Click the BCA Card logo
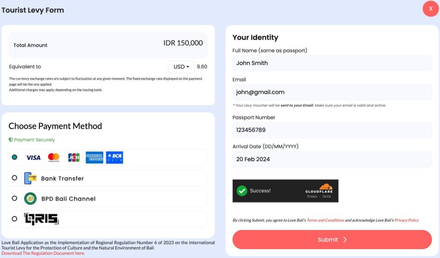 [115, 158]
